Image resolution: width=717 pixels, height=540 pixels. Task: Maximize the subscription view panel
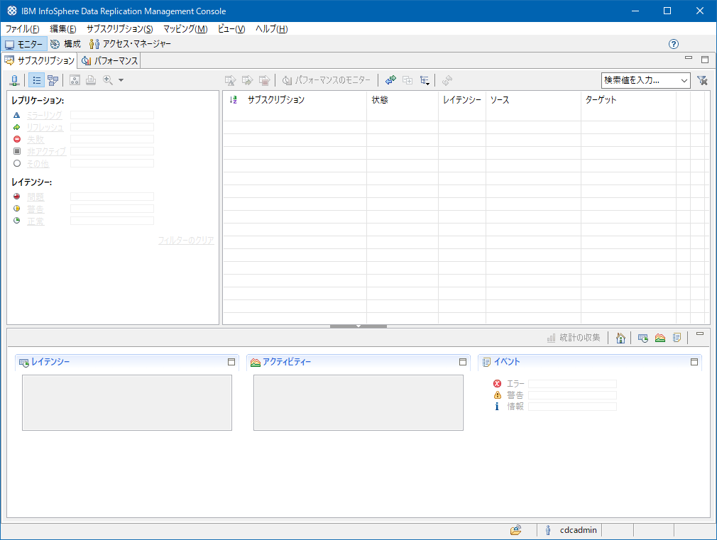click(x=705, y=60)
